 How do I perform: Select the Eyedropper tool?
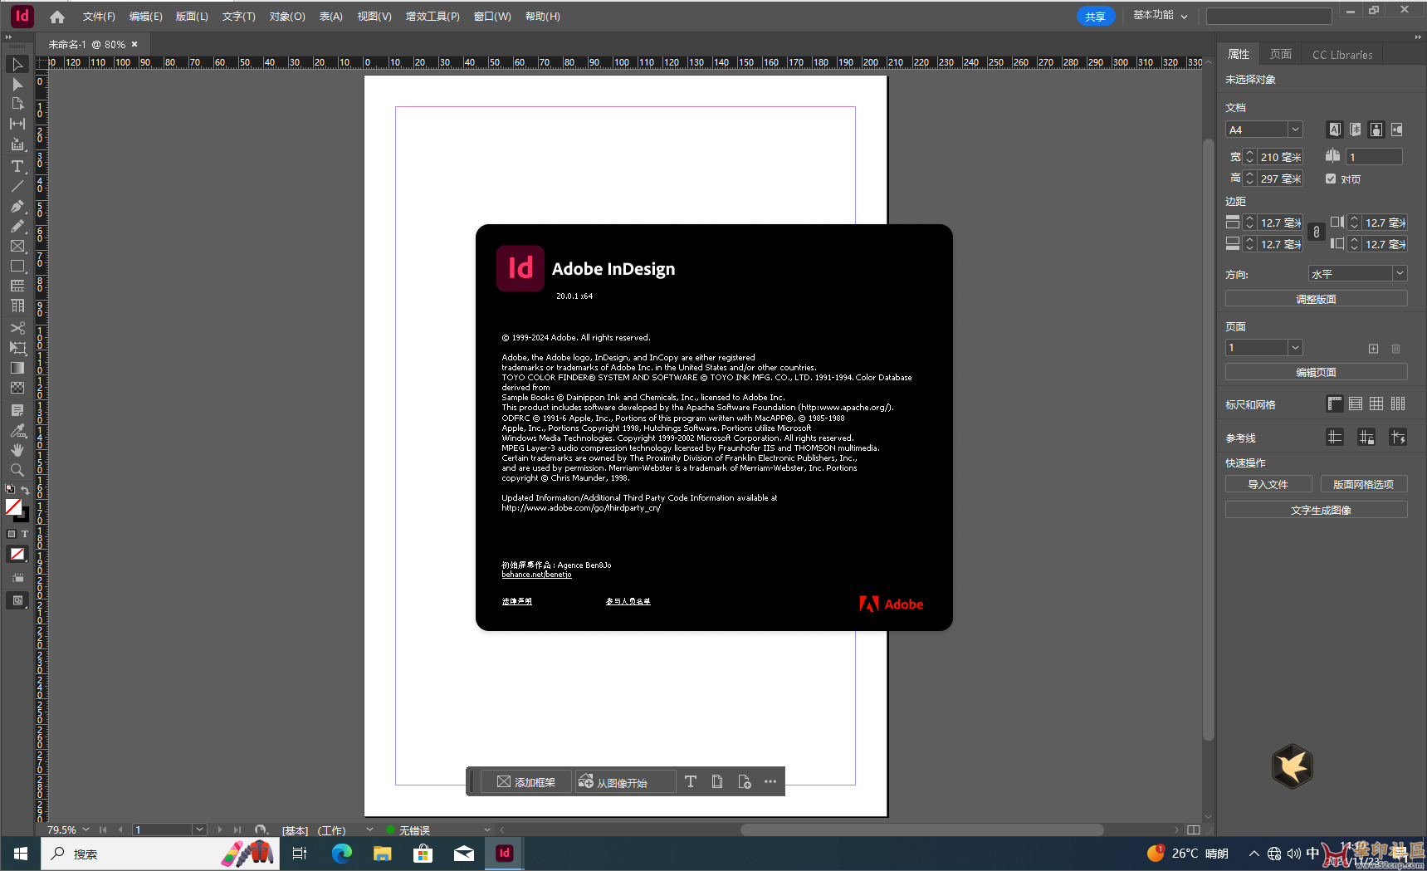pyautogui.click(x=17, y=430)
